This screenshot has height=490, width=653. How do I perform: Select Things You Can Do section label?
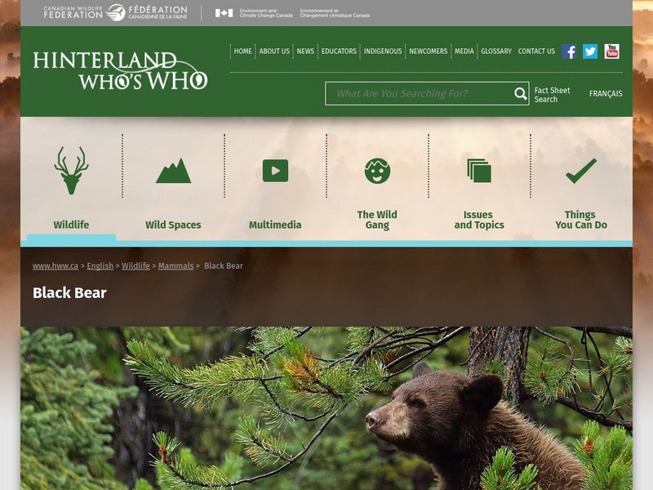point(581,220)
